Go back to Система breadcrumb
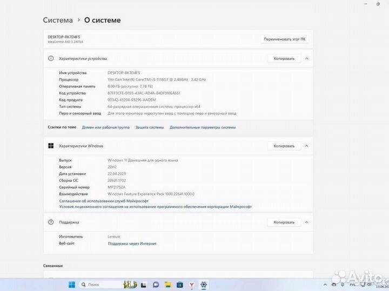The height and width of the screenshot is (291, 389). (x=58, y=20)
